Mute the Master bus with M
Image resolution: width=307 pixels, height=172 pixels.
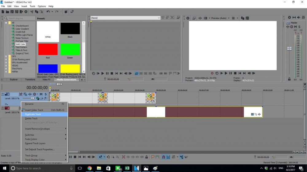[295, 27]
